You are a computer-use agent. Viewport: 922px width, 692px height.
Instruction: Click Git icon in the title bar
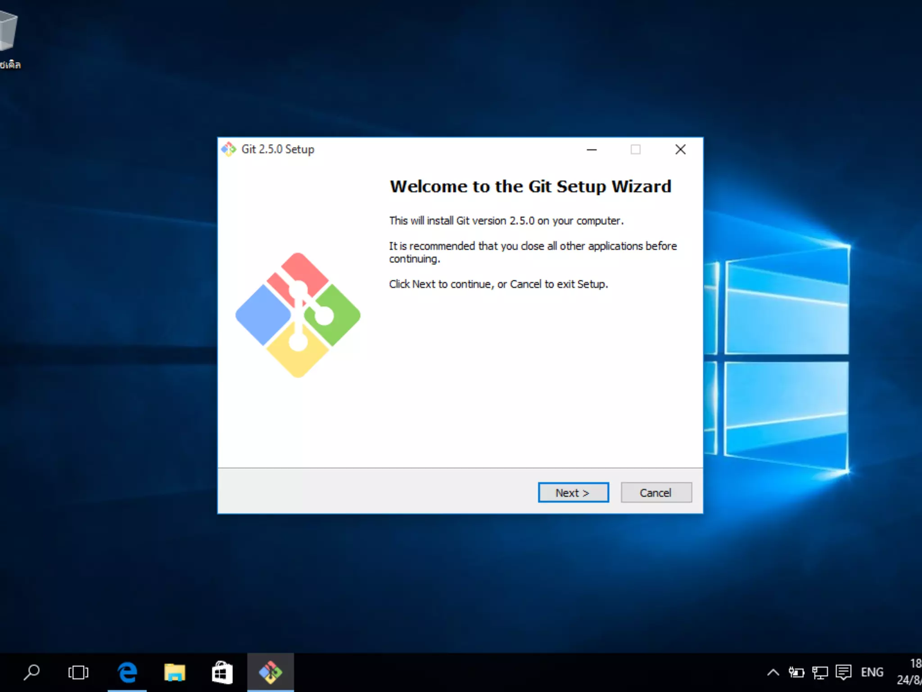click(229, 149)
